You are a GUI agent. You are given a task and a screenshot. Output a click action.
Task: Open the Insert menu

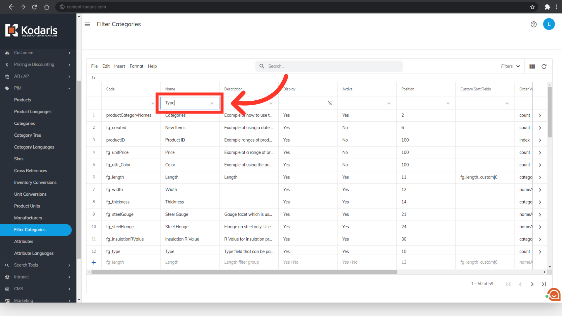pyautogui.click(x=119, y=66)
